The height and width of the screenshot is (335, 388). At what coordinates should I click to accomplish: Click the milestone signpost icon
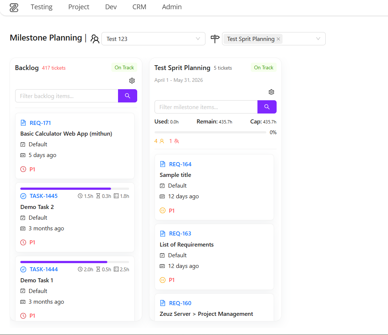[x=215, y=39]
